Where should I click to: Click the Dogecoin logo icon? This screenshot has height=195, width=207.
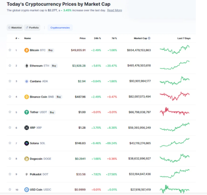(27, 159)
